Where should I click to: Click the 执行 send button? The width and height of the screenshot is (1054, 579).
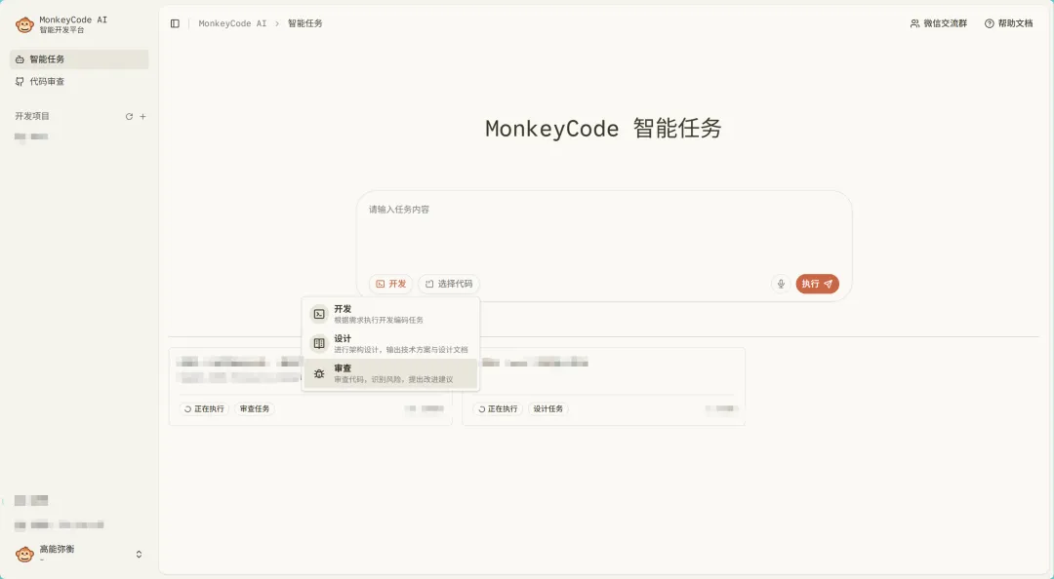click(x=818, y=284)
